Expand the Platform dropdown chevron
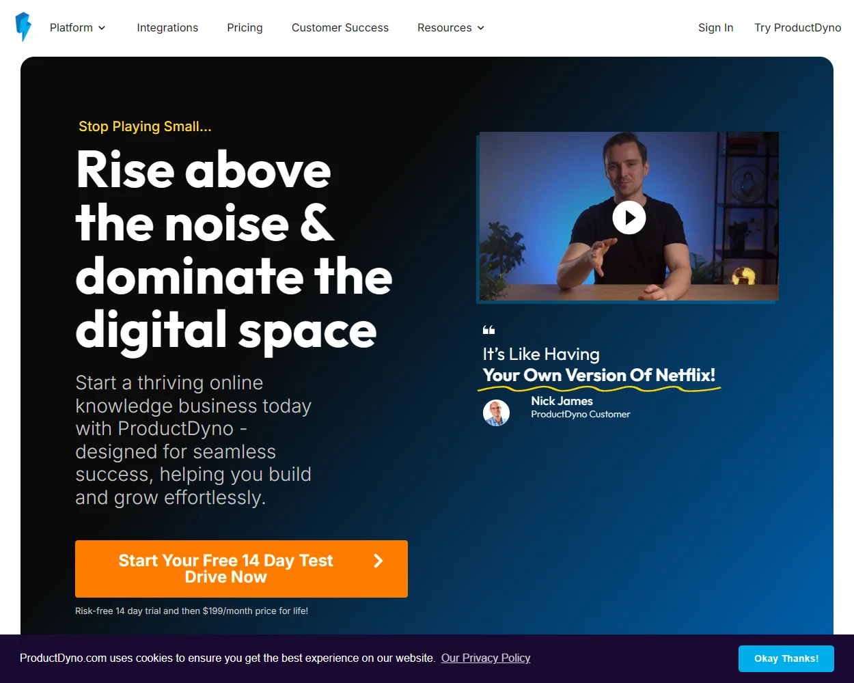 pyautogui.click(x=102, y=28)
